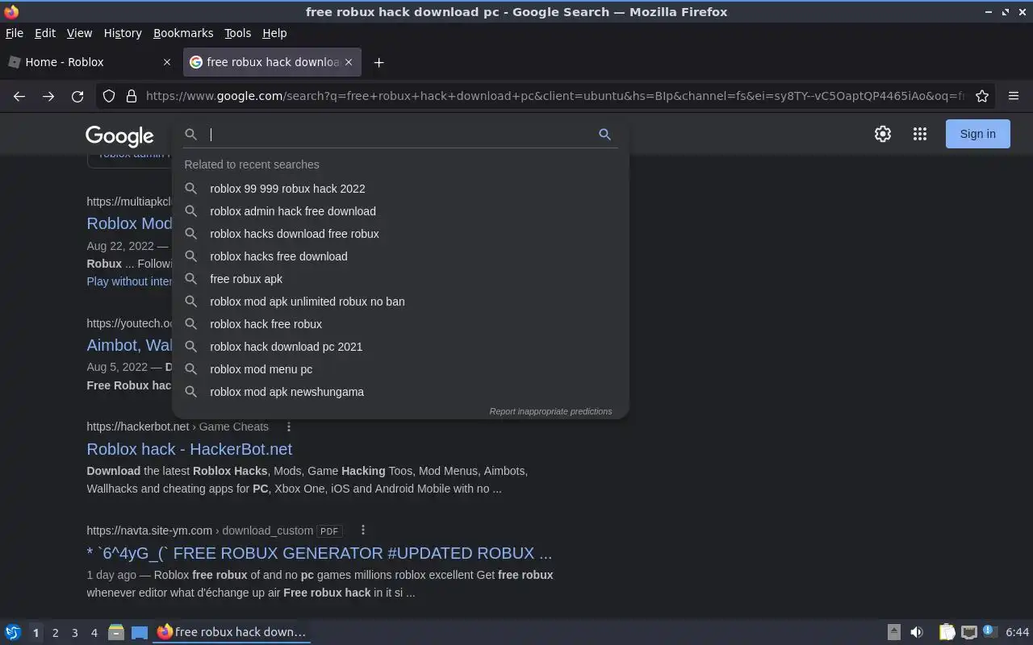Show desktop using blue taskbar icon
1033x645 pixels.
(140, 632)
